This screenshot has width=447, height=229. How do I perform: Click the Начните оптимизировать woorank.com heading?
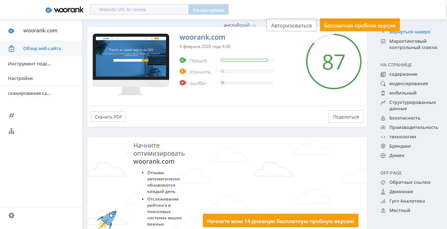pos(159,154)
